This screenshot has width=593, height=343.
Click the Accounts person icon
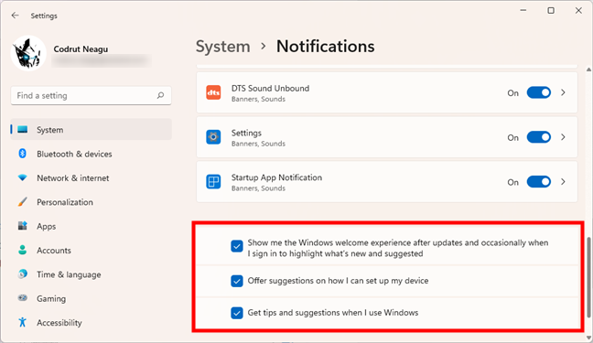tap(23, 250)
